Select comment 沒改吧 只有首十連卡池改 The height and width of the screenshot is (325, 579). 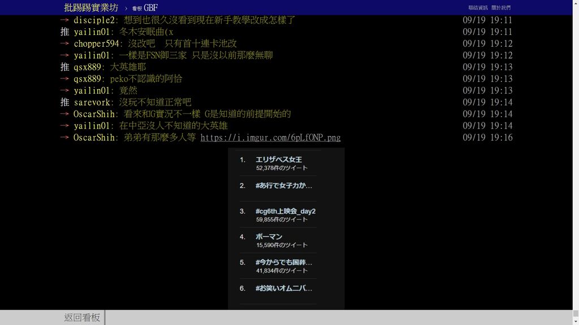point(183,43)
